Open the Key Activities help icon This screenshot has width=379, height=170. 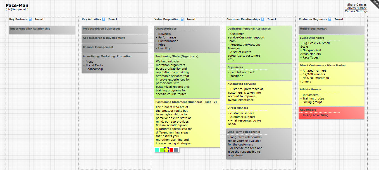pos(104,19)
